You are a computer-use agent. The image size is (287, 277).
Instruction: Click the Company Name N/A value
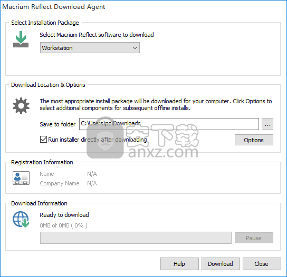pyautogui.click(x=92, y=183)
